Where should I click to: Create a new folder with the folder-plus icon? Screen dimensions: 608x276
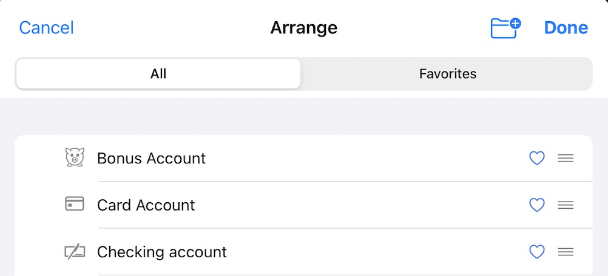pyautogui.click(x=505, y=28)
